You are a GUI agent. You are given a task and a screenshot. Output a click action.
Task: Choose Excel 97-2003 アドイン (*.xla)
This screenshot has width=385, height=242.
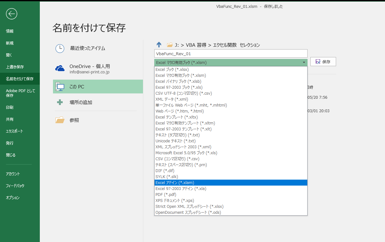(231, 188)
